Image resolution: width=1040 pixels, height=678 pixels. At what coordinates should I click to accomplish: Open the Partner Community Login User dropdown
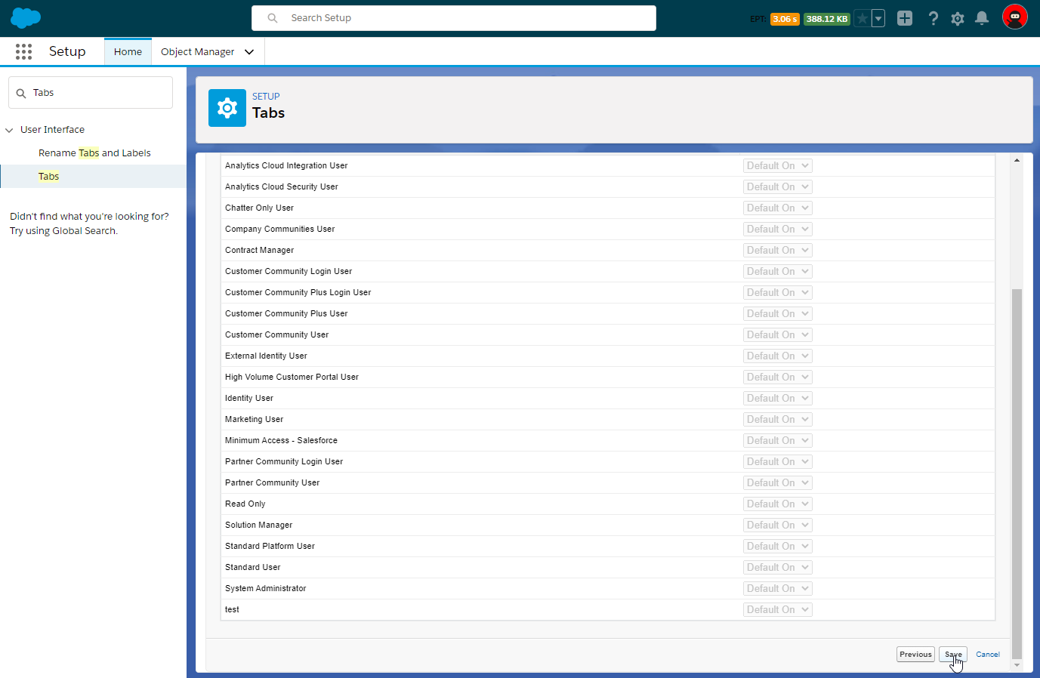coord(777,461)
